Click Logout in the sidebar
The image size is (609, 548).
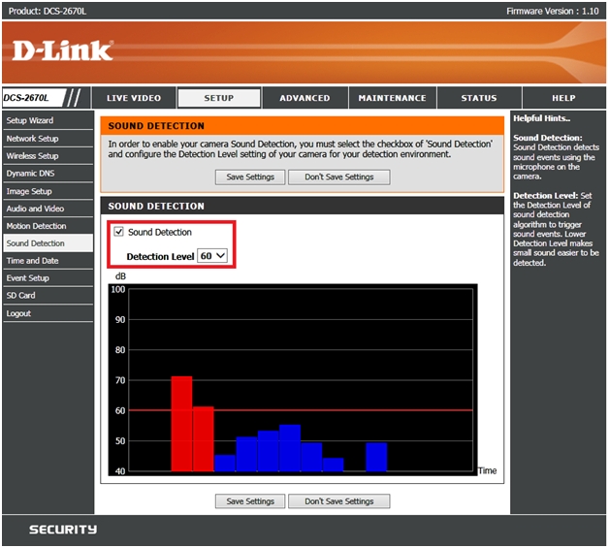click(19, 313)
